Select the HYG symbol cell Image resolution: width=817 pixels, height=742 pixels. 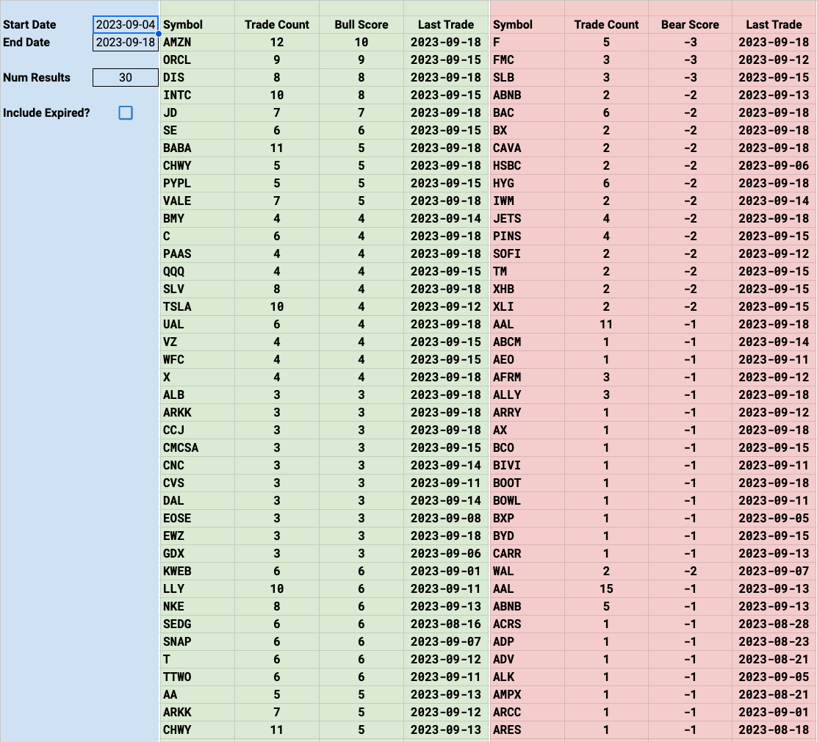pyautogui.click(x=528, y=184)
